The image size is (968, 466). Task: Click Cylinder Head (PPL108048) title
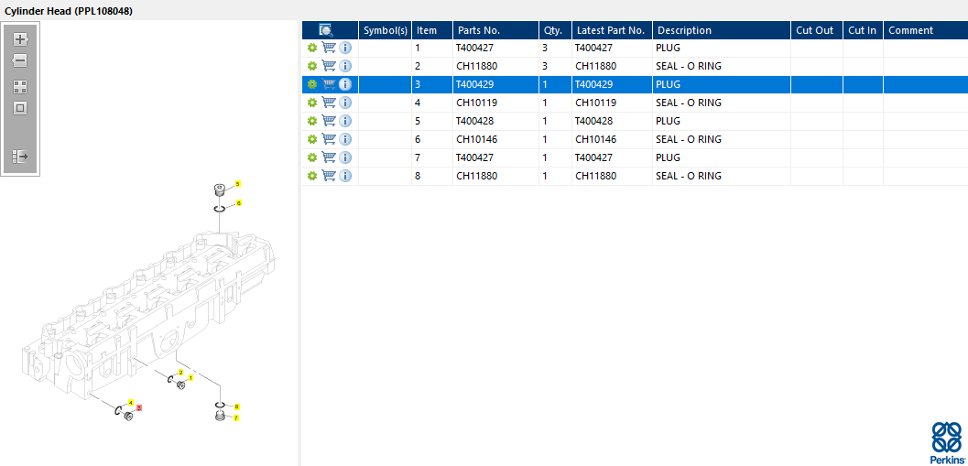click(x=69, y=11)
